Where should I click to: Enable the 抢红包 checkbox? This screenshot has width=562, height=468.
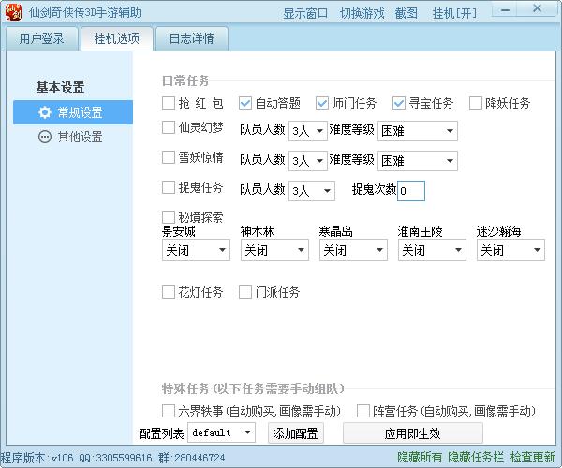click(x=169, y=103)
